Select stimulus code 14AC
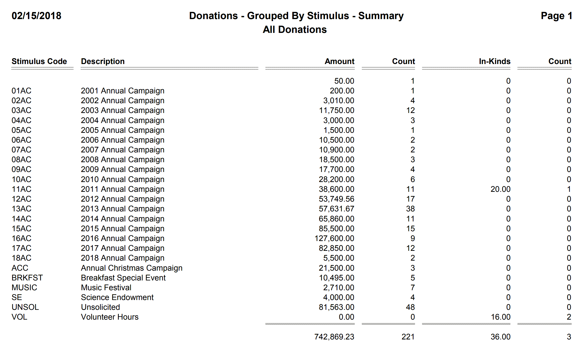Viewport: 585px width, 352px height. click(21, 219)
